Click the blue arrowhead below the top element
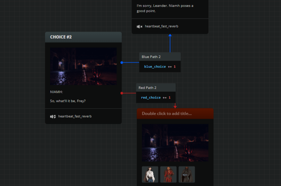 pyautogui.click(x=170, y=35)
